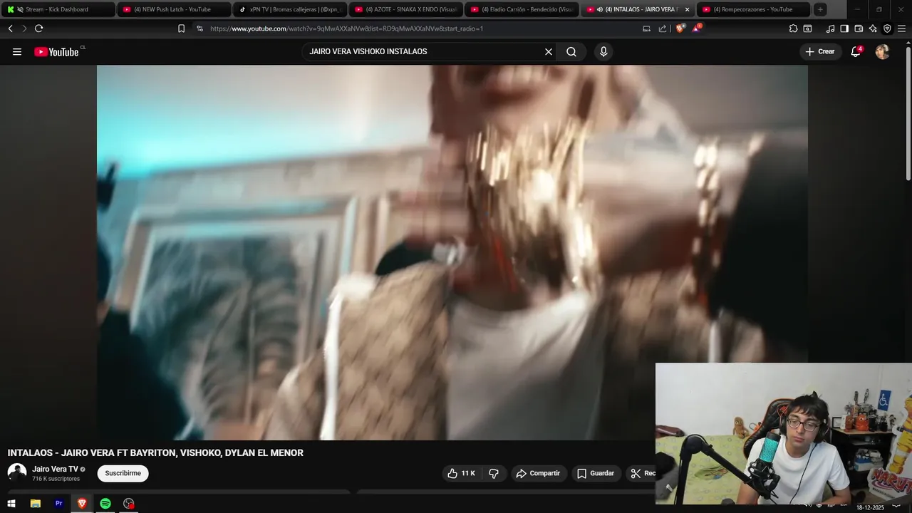Open the recording app icon in taskbar

[128, 504]
